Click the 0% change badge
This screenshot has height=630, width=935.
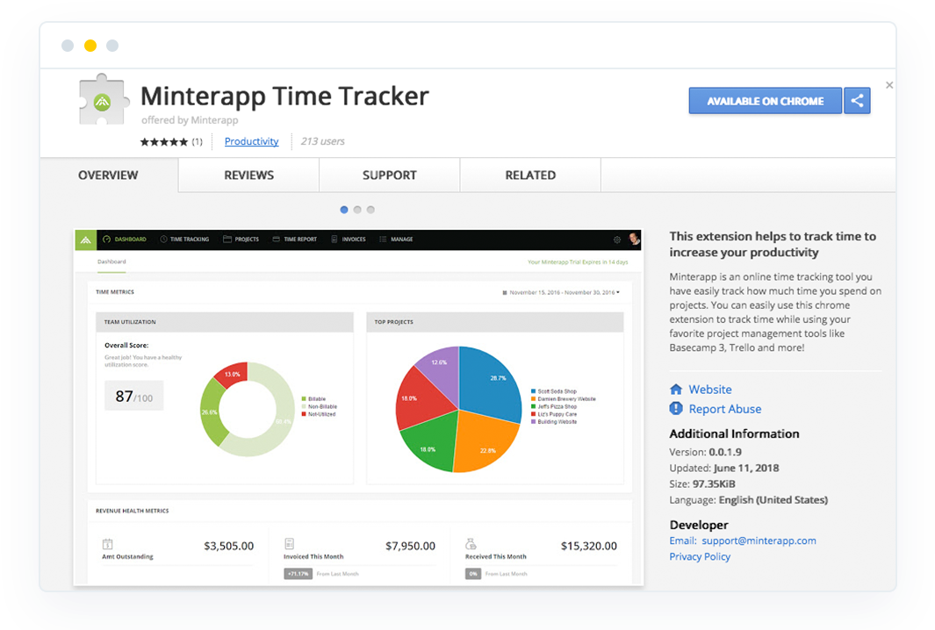click(x=473, y=574)
